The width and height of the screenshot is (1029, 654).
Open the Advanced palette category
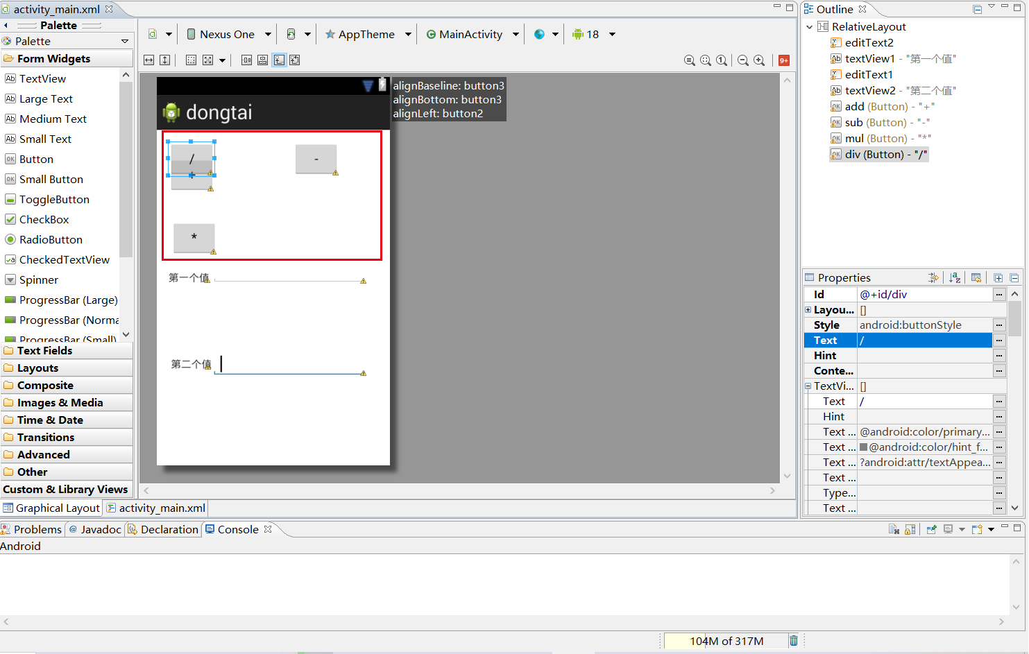67,455
